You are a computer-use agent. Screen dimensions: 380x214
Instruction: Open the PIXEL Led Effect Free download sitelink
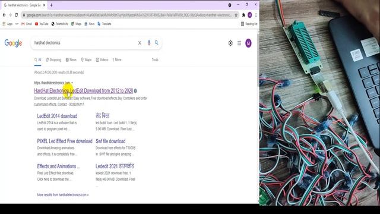click(x=65, y=141)
